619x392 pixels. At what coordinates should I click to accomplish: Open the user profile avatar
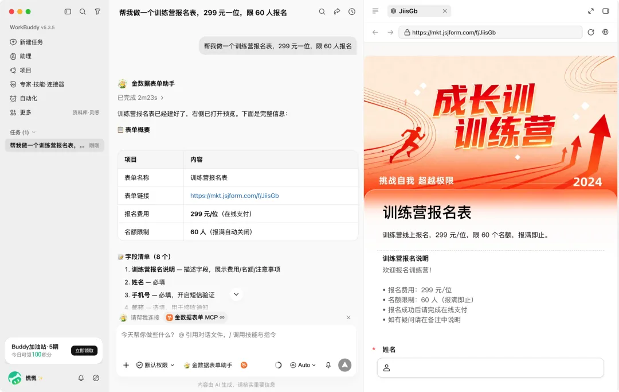coord(15,378)
